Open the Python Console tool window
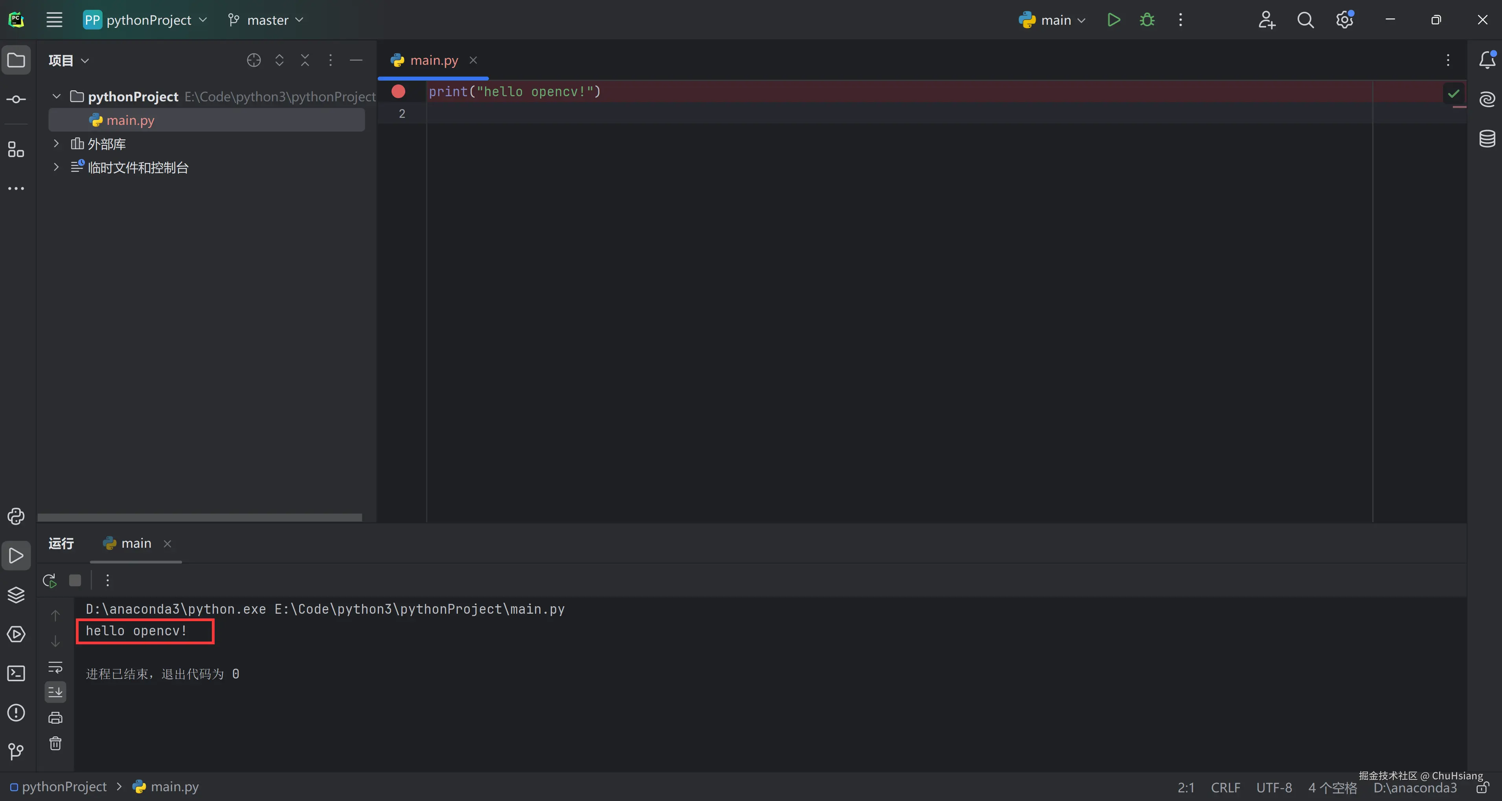This screenshot has height=801, width=1502. pos(16,516)
